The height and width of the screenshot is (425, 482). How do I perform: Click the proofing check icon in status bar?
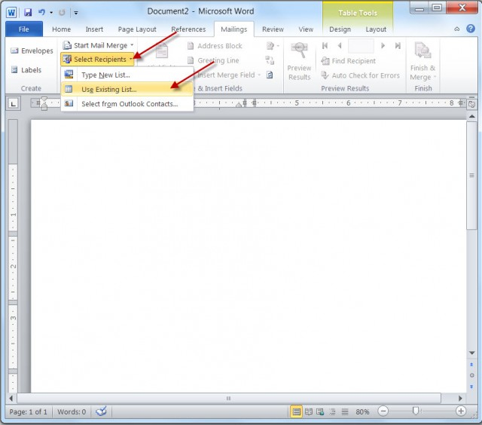(x=101, y=411)
